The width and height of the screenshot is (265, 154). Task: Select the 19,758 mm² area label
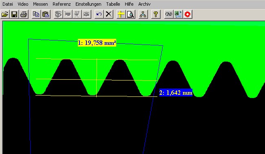[97, 43]
